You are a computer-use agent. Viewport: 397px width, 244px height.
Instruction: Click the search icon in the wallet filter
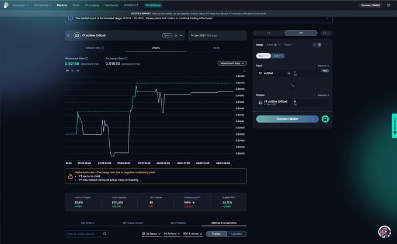(x=105, y=234)
